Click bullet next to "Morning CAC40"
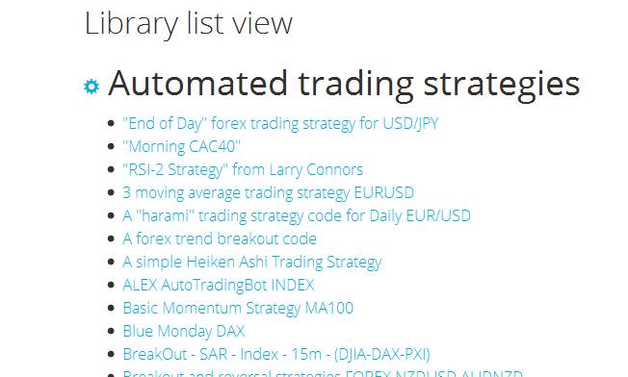The image size is (628, 377). click(x=112, y=146)
